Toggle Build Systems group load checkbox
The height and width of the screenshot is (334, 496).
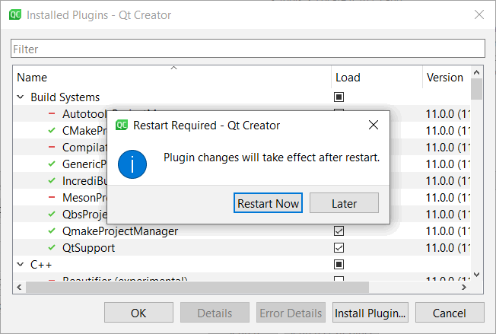coord(339,97)
